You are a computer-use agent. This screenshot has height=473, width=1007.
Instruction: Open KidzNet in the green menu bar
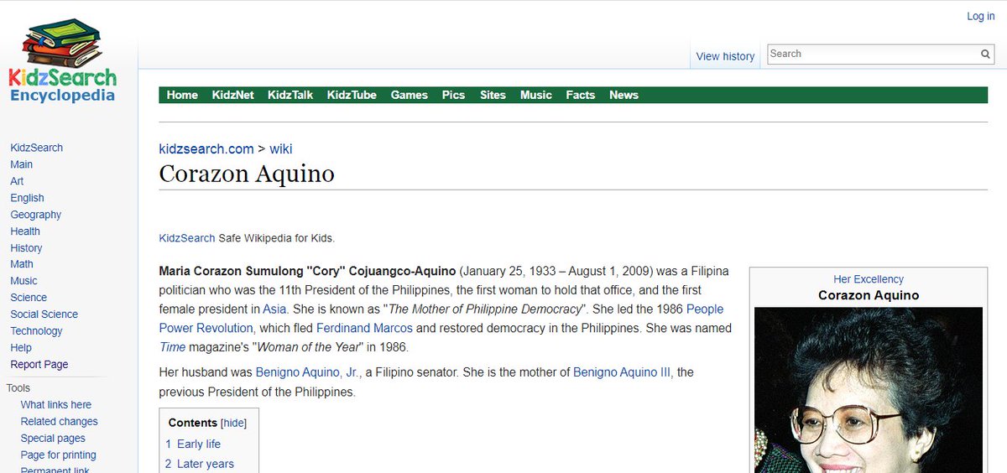232,95
